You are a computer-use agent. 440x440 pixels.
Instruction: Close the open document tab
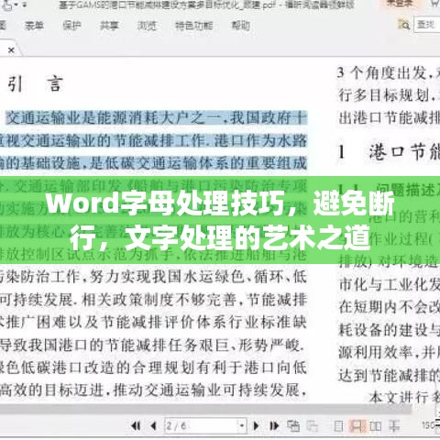pyautogui.click(x=11, y=50)
